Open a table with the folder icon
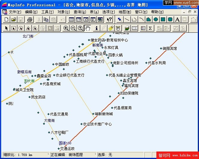 [x=14, y=19]
